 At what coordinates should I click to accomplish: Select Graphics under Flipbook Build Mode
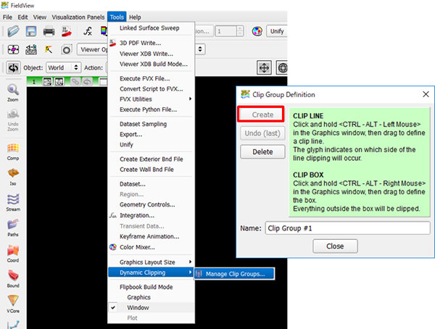pyautogui.click(x=139, y=297)
